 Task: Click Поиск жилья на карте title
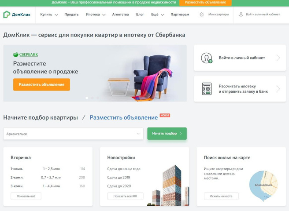tap(227, 158)
